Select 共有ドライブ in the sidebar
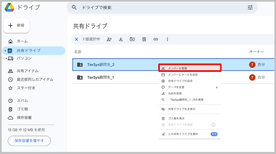Viewport: 276px width, 154px height. (x=34, y=51)
